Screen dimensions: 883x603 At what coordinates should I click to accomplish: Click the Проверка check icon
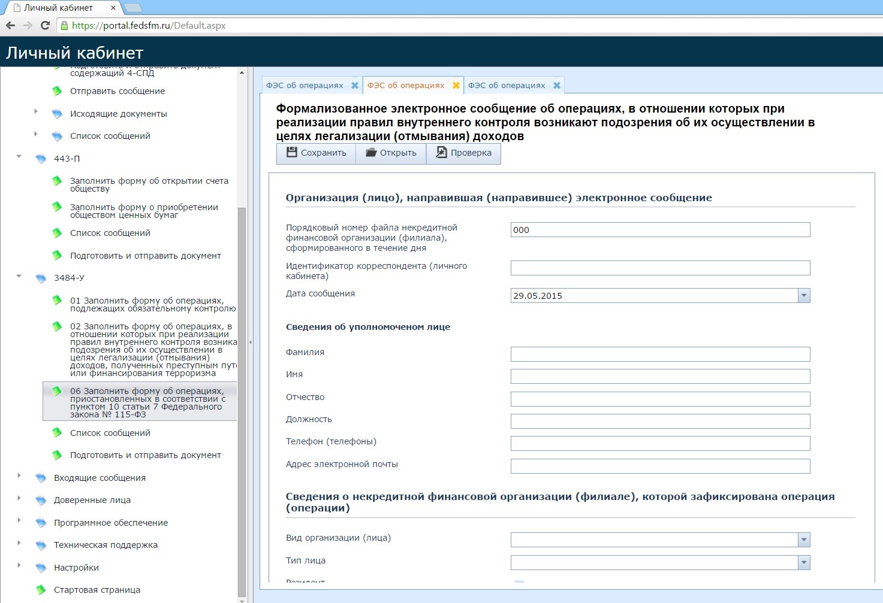point(441,153)
